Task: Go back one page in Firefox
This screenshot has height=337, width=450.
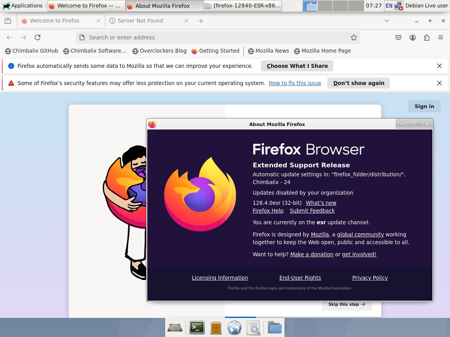Action: coord(9,37)
